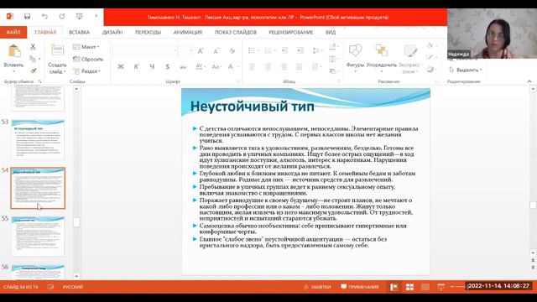Align text left
This screenshot has height=302, width=537.
tap(252, 67)
